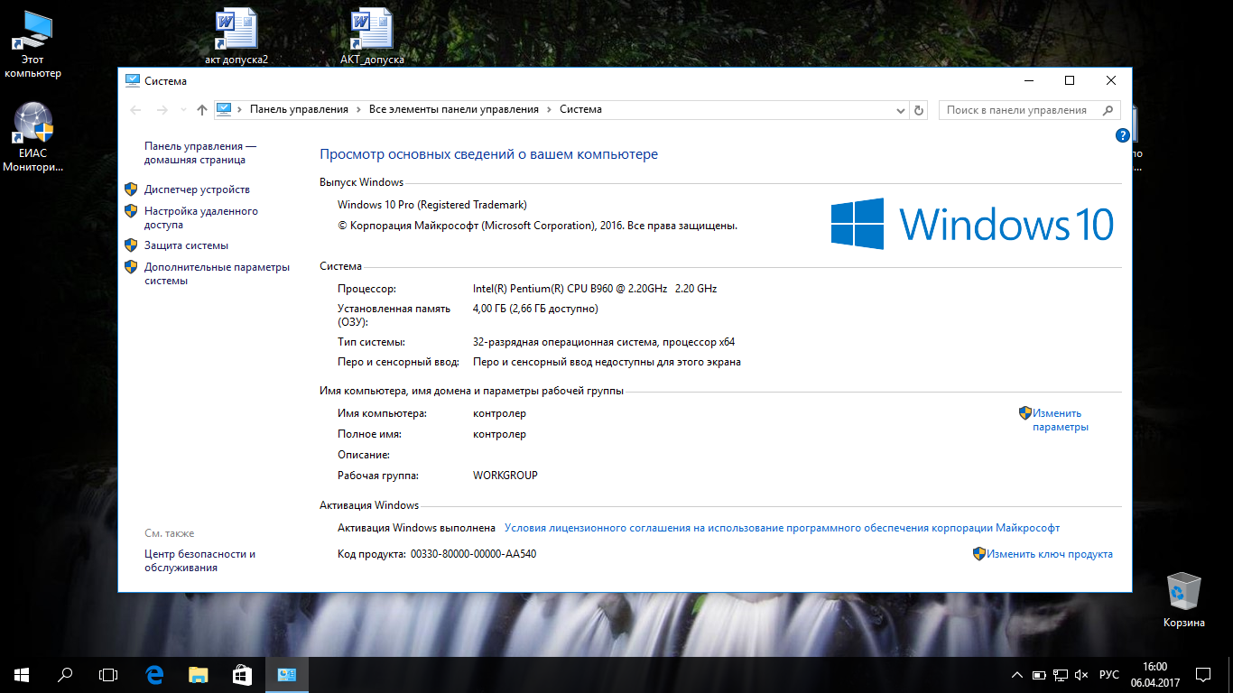Expand chevron after Панель управления breadcrumb
Image resolution: width=1233 pixels, height=693 pixels.
click(358, 109)
